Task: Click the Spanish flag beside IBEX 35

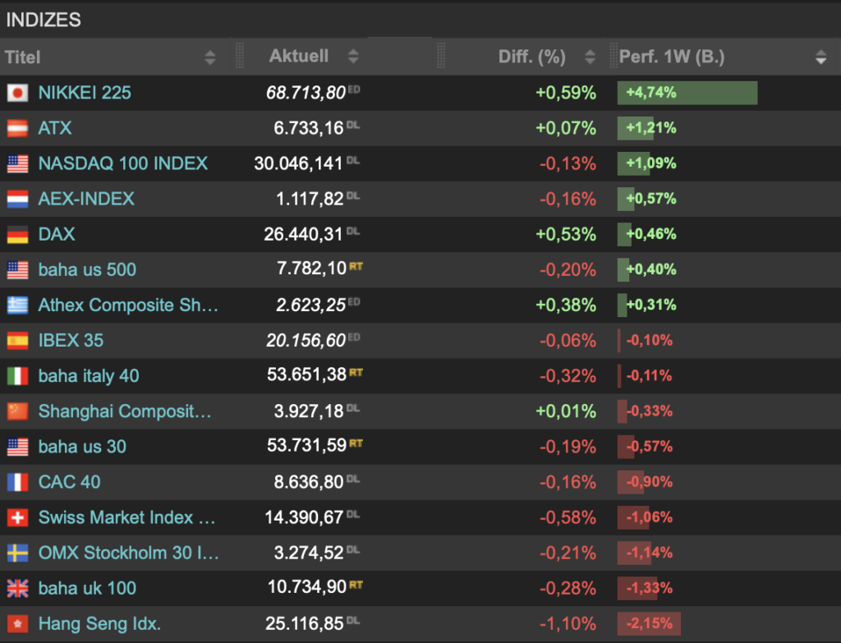Action: pyautogui.click(x=17, y=341)
